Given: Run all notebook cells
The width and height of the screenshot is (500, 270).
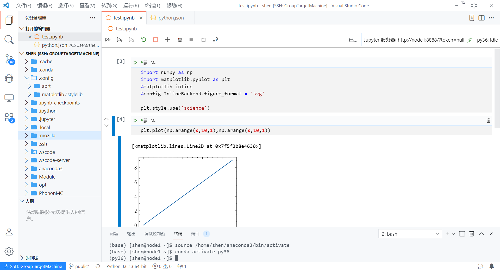Looking at the screenshot, I should coord(108,39).
